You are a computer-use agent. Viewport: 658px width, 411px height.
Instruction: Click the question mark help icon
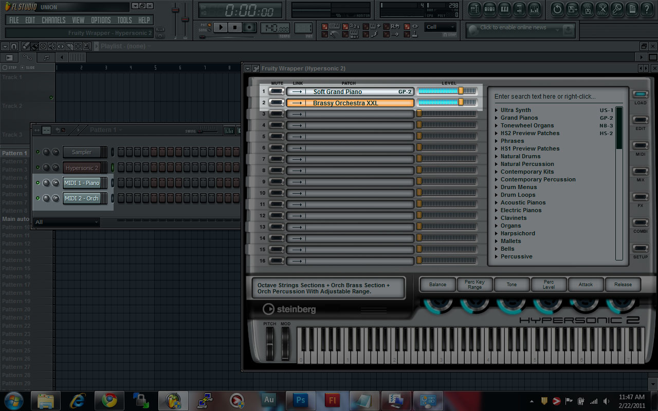click(x=647, y=9)
